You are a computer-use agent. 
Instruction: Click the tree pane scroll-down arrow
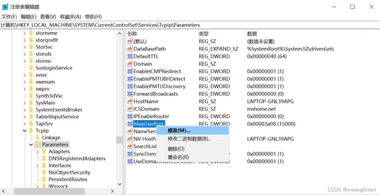[x=120, y=184]
